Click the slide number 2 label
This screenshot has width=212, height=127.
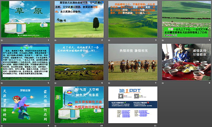(x=102, y=40)
